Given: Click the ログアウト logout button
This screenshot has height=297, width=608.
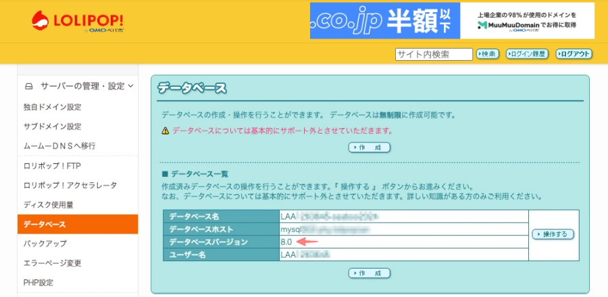Looking at the screenshot, I should click(574, 54).
